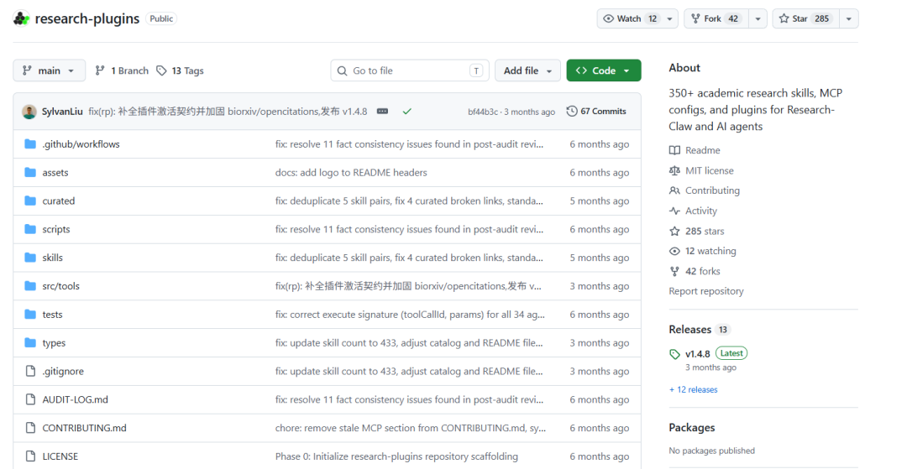Open the v1.4.8 latest release

point(698,353)
